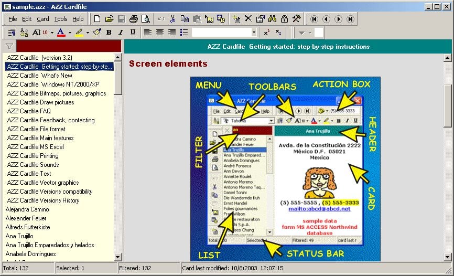Toggle underline formatting
The image size is (454, 276).
(133, 32)
